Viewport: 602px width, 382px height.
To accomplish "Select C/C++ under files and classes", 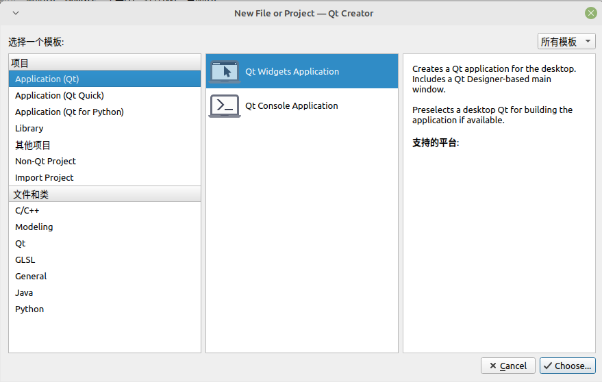I will pos(27,211).
